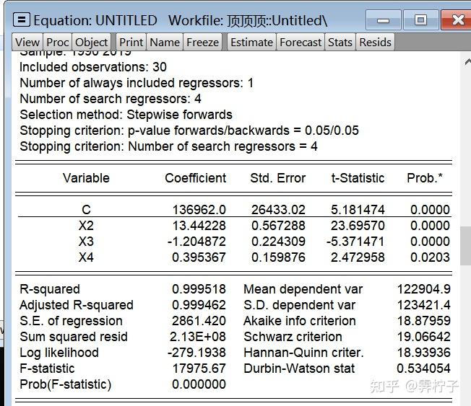Image resolution: width=471 pixels, height=406 pixels.
Task: Select the C constant row label
Action: click(86, 210)
